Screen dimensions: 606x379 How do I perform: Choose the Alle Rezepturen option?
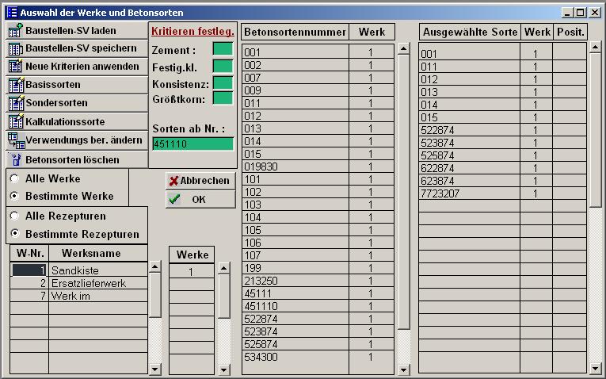[x=14, y=216]
